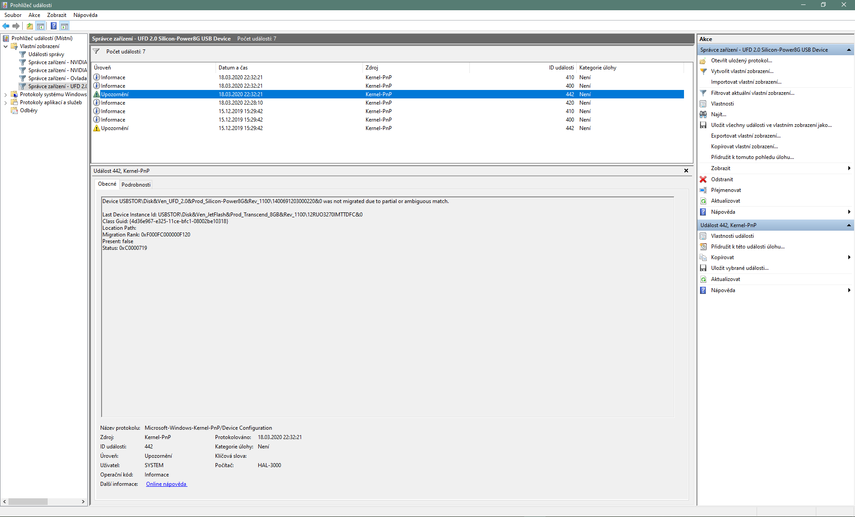Close the Událost 442 detail pane

(x=686, y=171)
